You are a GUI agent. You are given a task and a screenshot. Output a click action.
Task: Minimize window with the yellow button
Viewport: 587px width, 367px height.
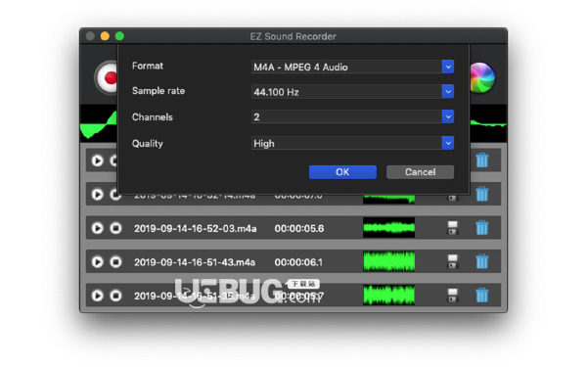(105, 36)
